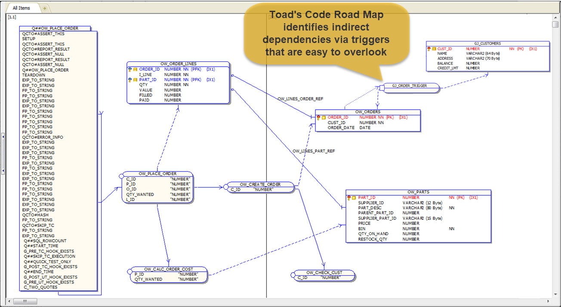Select the QCTO#ERROR_INFO entry
The height and width of the screenshot is (307, 561).
pos(43,137)
